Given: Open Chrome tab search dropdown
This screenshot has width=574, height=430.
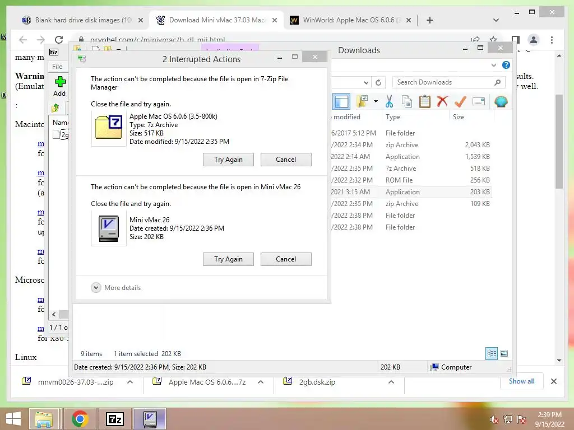Looking at the screenshot, I should coord(496,20).
